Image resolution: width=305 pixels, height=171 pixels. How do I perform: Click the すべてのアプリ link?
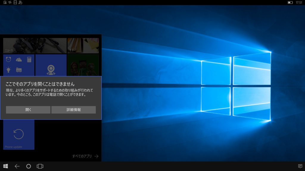tap(82, 156)
